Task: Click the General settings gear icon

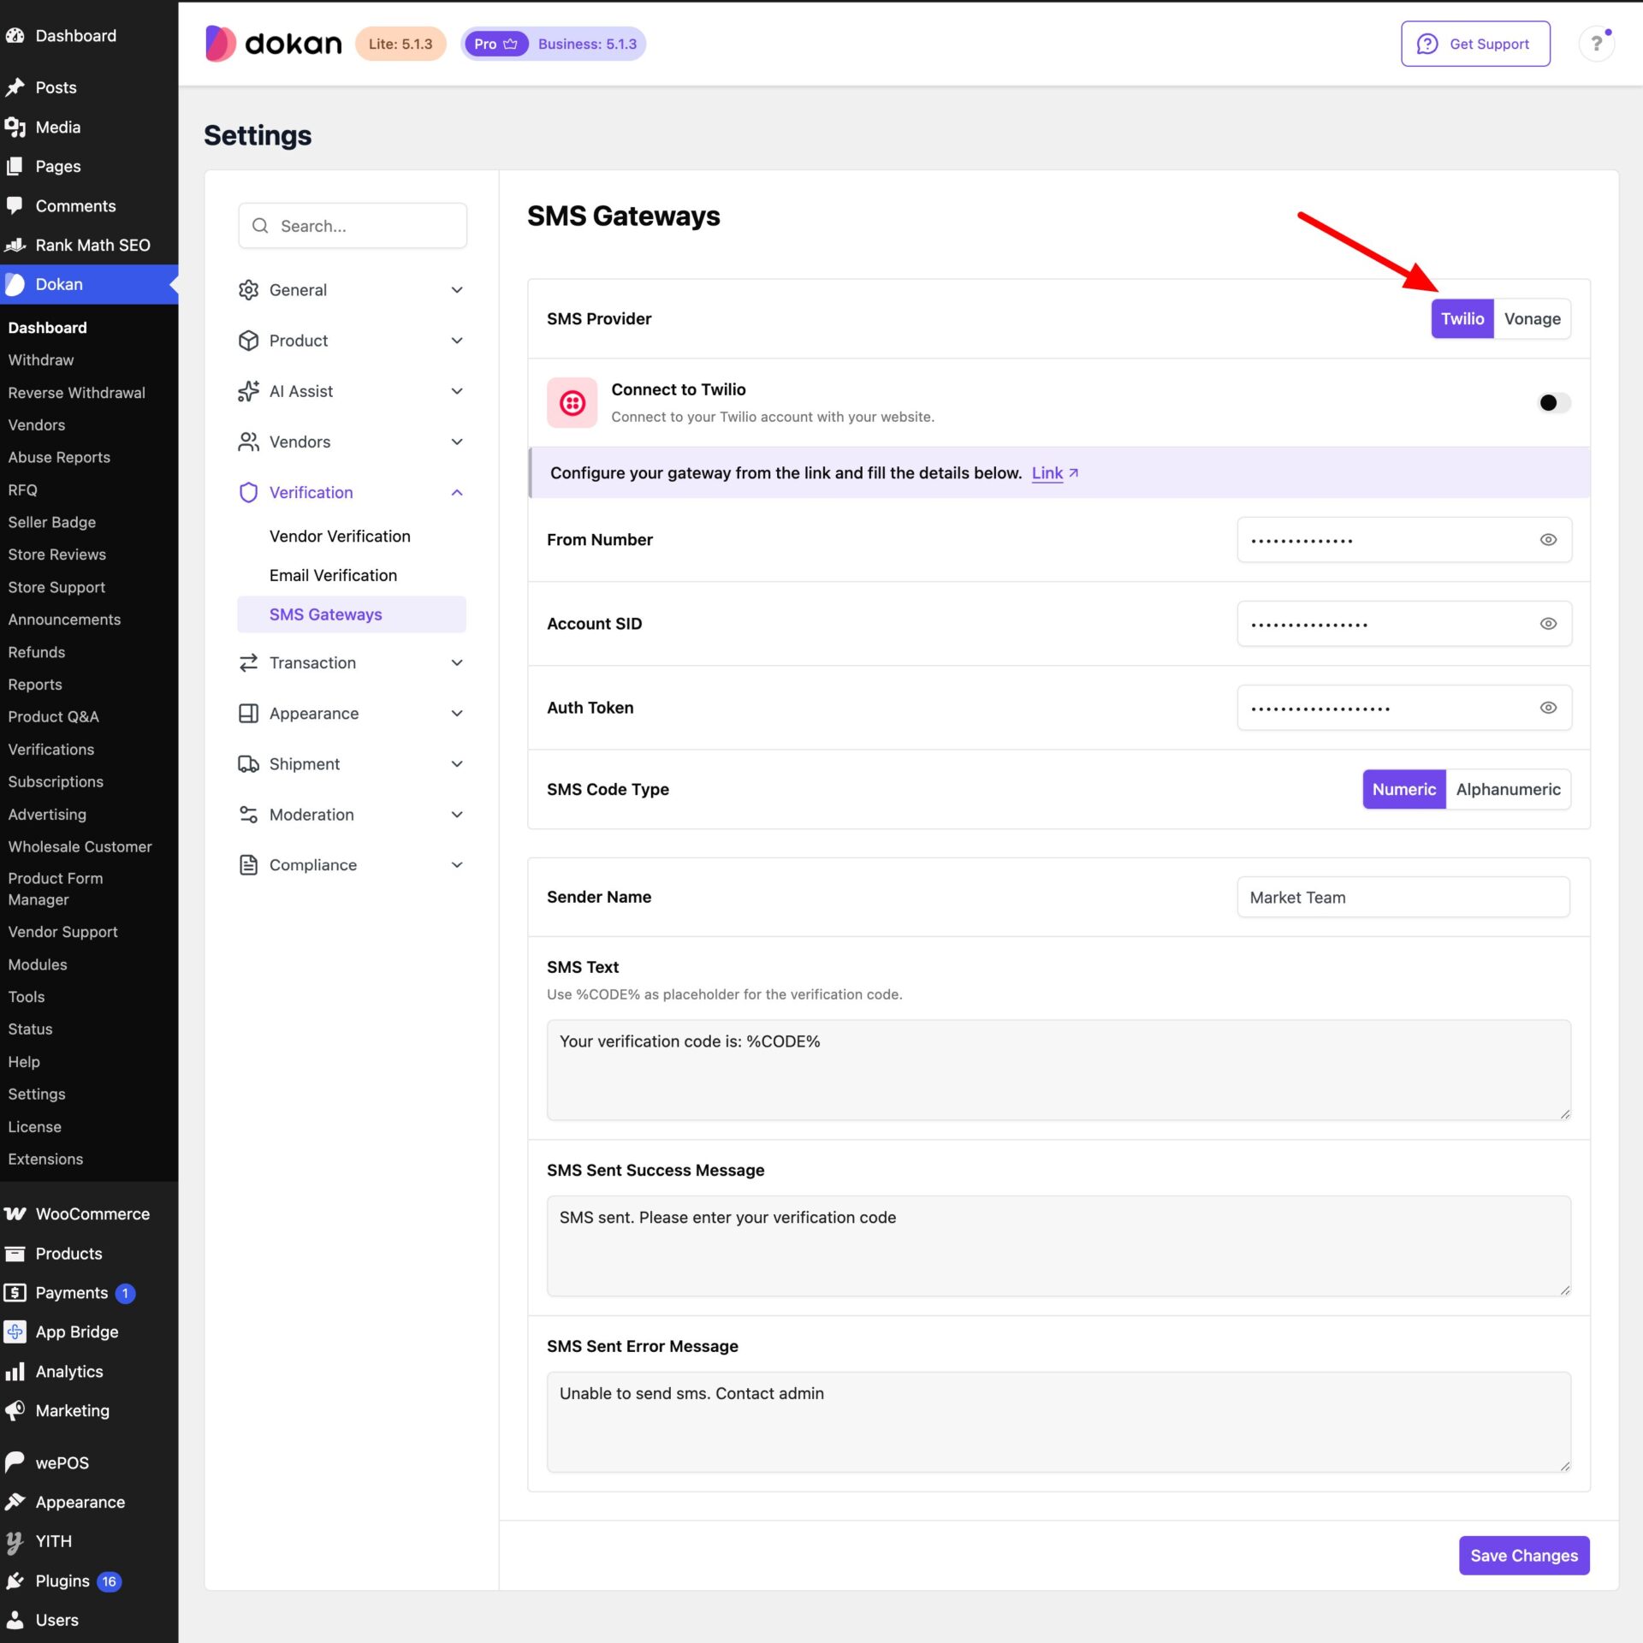Action: (x=248, y=290)
